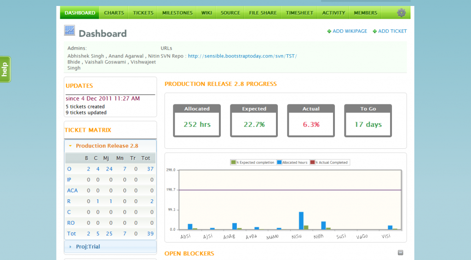The height and width of the screenshot is (260, 471).
Task: Open the SVN repo URL link
Action: [242, 56]
